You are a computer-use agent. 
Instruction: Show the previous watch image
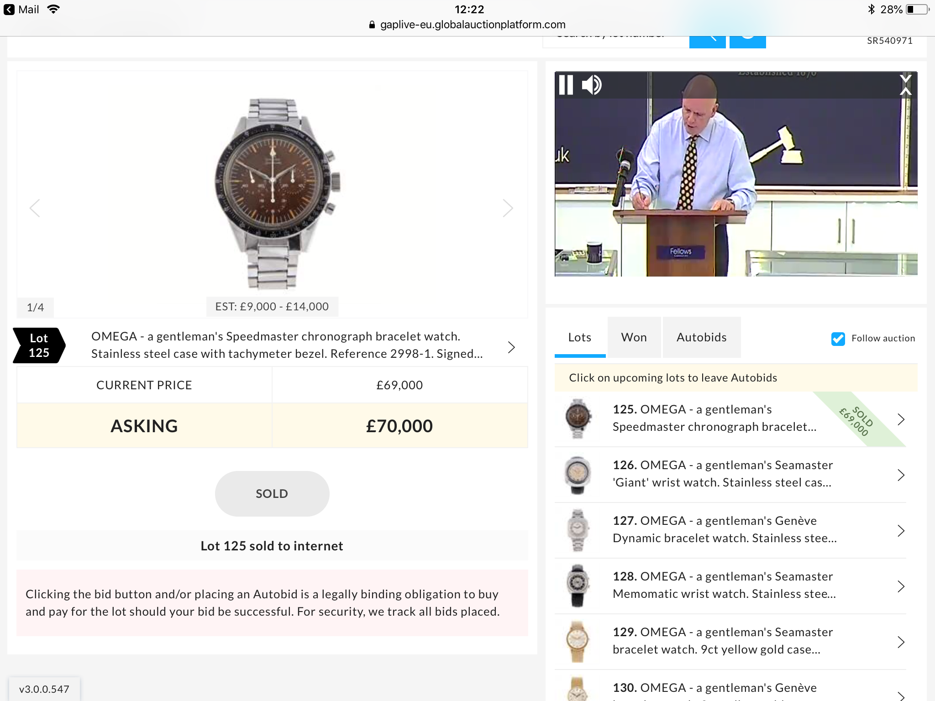click(x=35, y=208)
